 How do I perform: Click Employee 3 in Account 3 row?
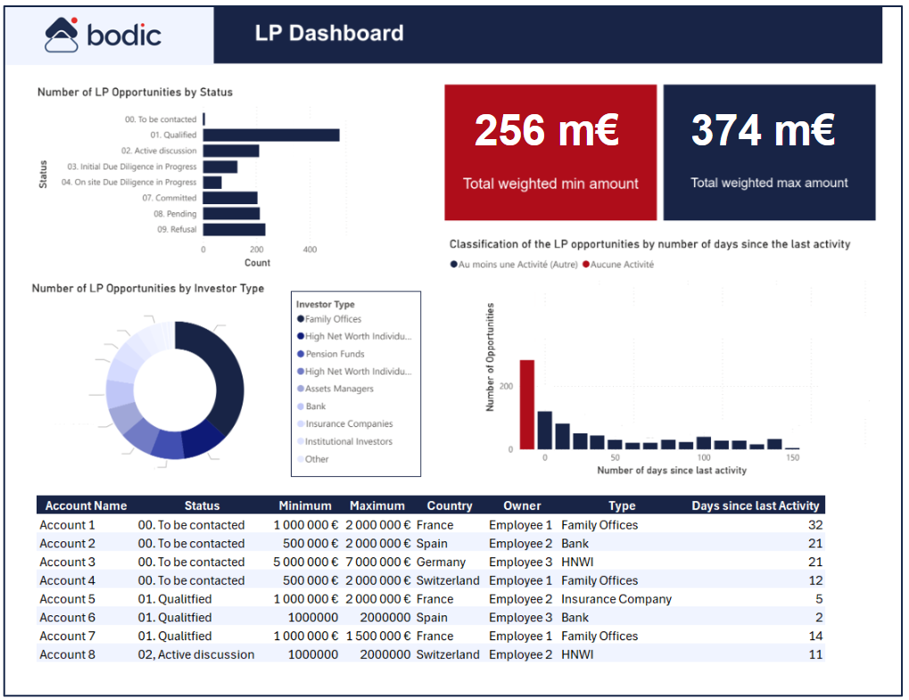coord(520,562)
